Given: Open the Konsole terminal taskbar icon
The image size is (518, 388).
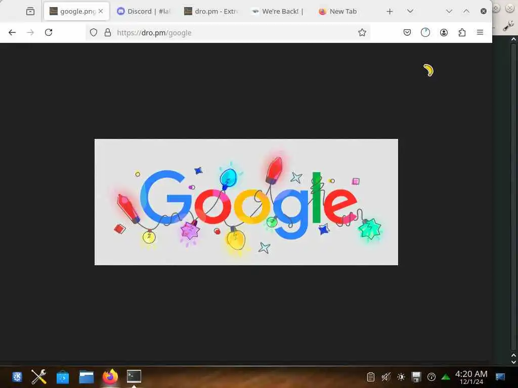Looking at the screenshot, I should coord(134,376).
